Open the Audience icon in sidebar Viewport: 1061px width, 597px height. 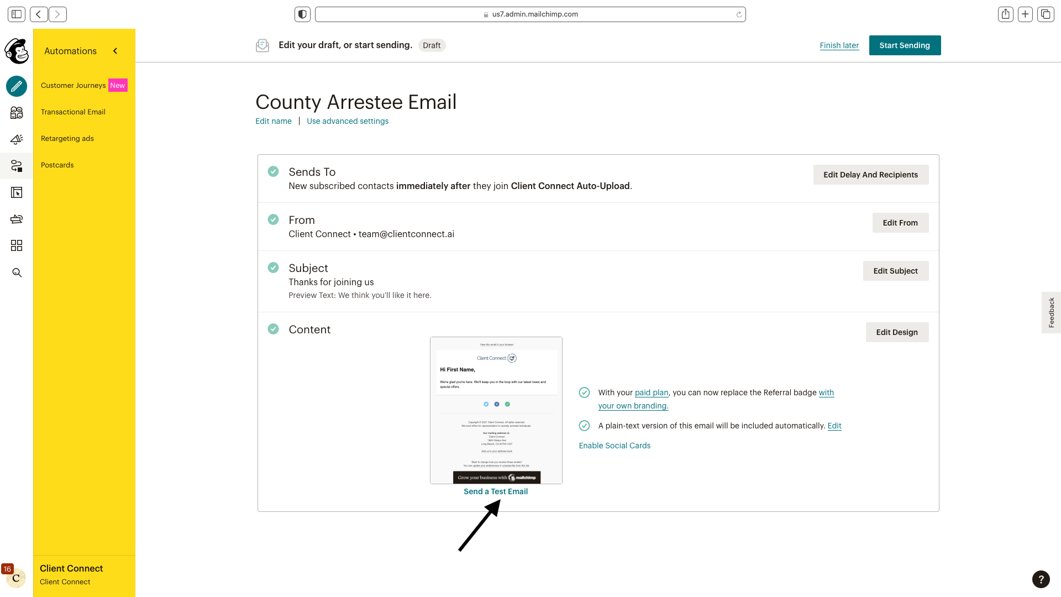(x=17, y=113)
